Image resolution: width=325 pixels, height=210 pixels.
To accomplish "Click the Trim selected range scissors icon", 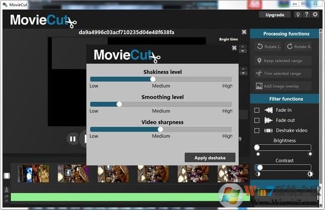I will point(259,73).
